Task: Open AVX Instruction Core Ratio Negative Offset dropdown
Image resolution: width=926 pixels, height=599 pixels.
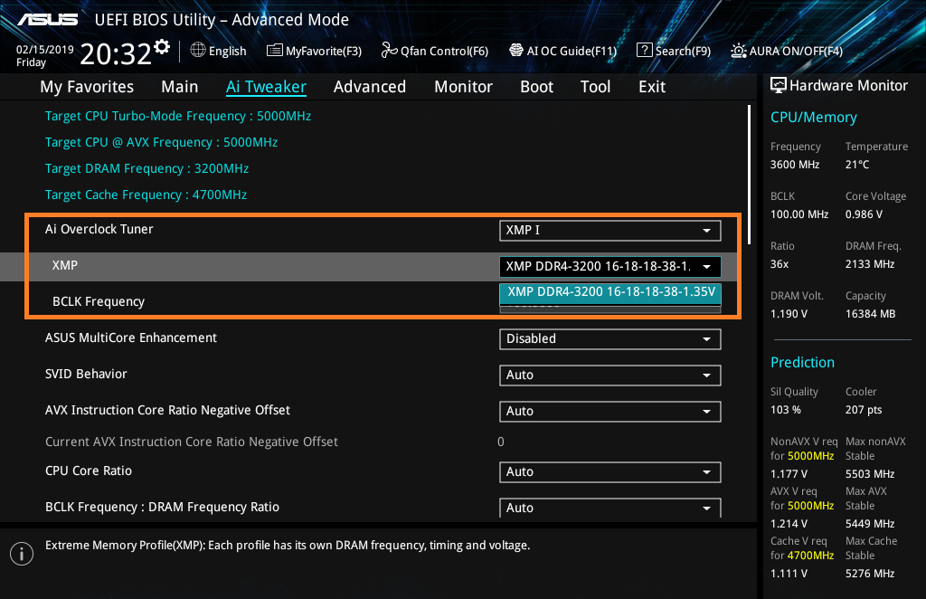Action: (610, 411)
